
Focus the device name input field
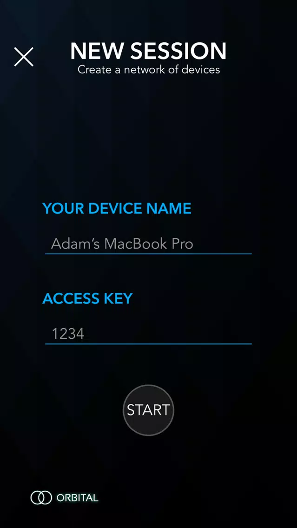pyautogui.click(x=148, y=244)
